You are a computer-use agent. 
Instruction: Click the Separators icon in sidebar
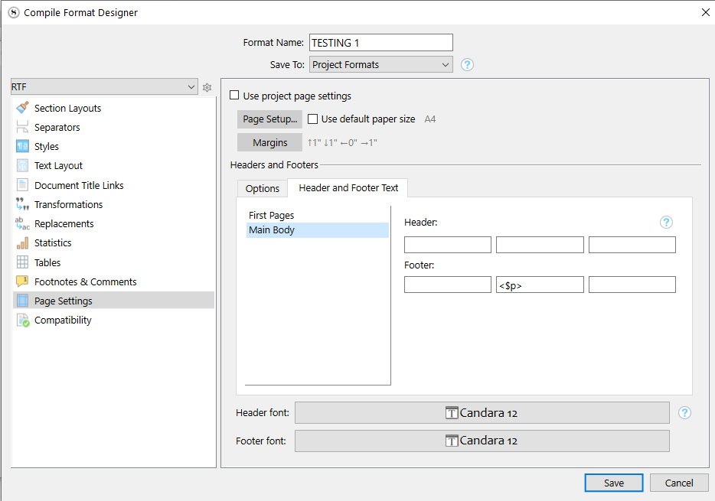tap(22, 127)
